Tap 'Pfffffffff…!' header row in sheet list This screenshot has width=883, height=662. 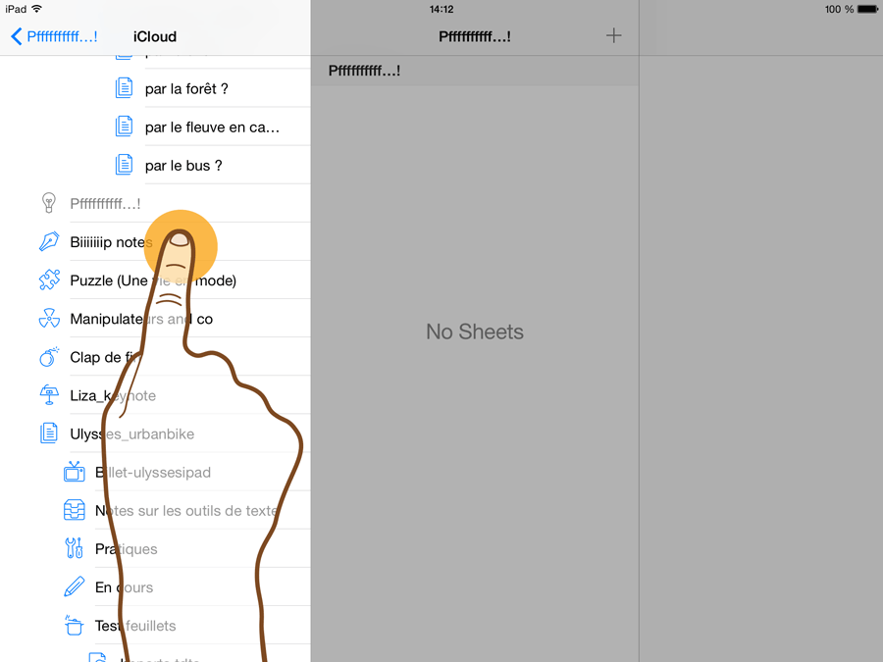[x=475, y=71]
